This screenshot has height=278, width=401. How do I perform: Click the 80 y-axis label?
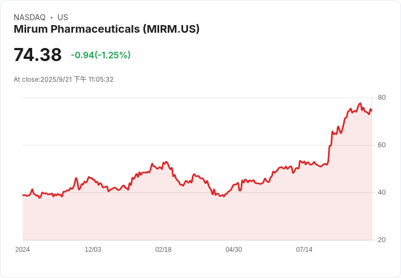381,98
